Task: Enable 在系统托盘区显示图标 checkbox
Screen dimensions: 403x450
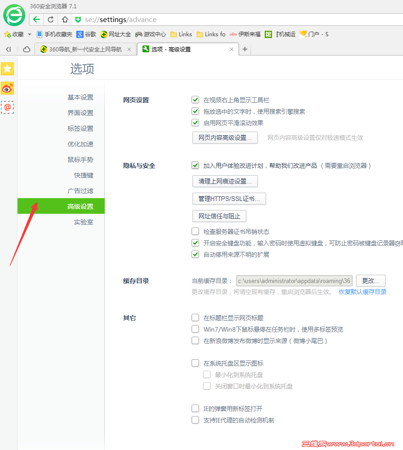Action: pos(195,363)
